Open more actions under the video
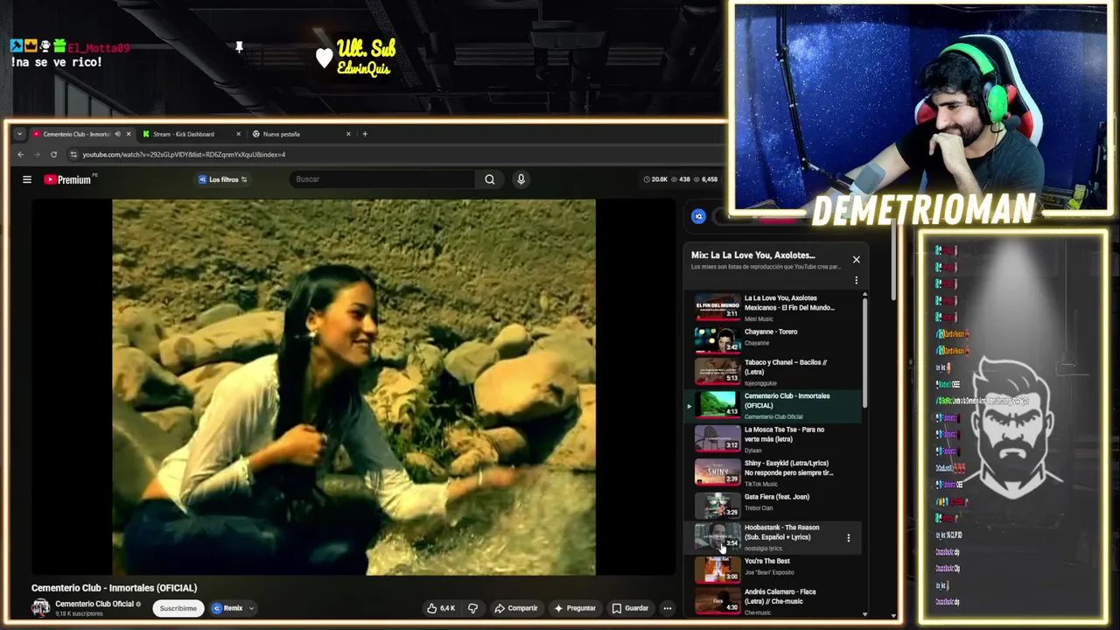Image resolution: width=1120 pixels, height=630 pixels. tap(668, 608)
